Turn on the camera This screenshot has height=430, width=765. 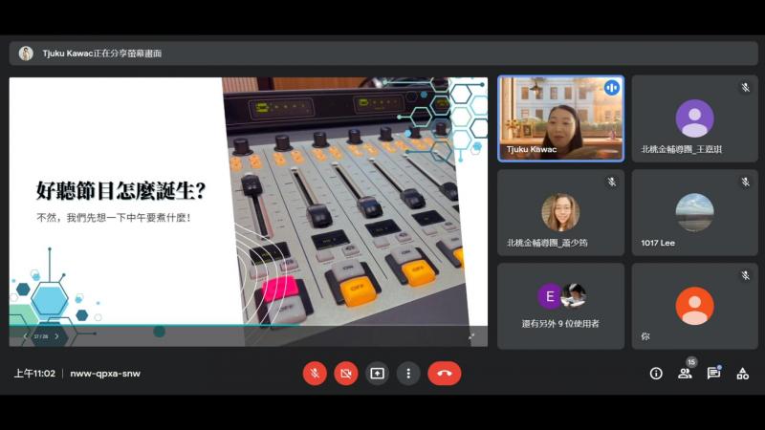[x=346, y=374]
